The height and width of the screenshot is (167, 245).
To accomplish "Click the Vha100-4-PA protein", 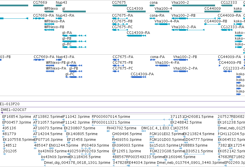I will [162, 66].
